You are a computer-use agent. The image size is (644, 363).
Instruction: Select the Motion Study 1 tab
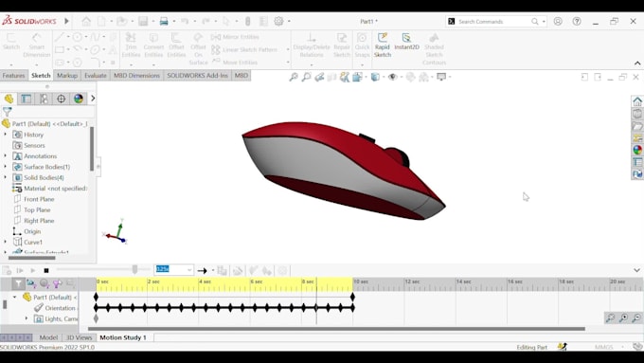[x=123, y=337]
